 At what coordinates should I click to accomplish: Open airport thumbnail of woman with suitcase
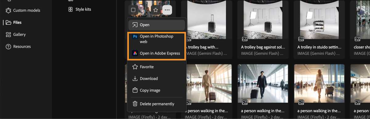click(x=319, y=83)
